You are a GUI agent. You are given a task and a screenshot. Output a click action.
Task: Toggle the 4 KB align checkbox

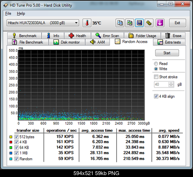coord(156,96)
